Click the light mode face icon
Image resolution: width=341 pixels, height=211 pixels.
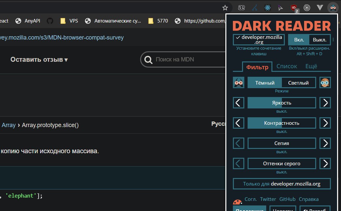pyautogui.click(x=325, y=83)
